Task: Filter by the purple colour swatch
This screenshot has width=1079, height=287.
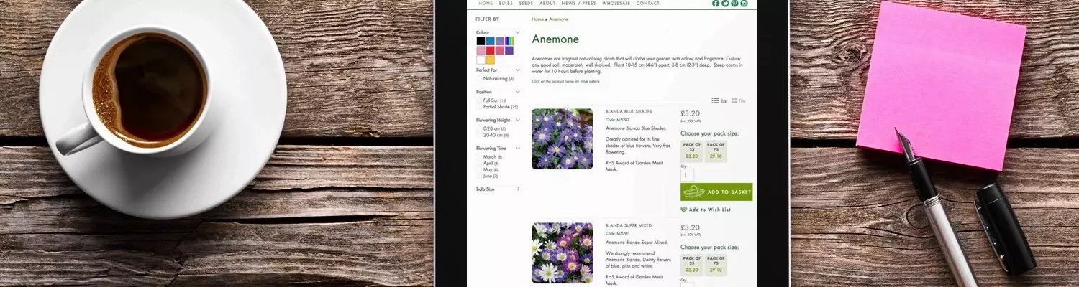Action: point(509,50)
